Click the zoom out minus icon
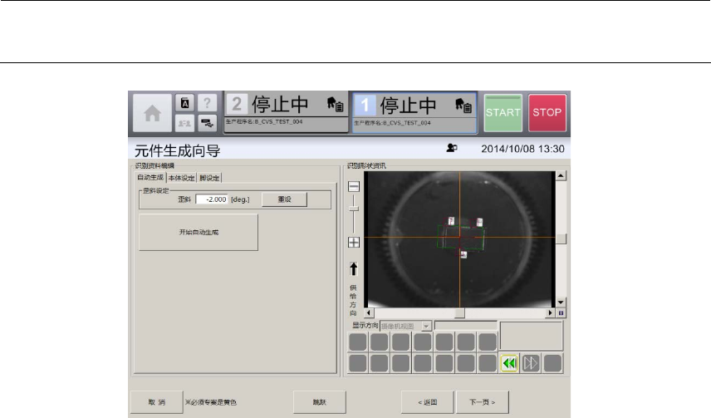This screenshot has width=711, height=418. (354, 188)
